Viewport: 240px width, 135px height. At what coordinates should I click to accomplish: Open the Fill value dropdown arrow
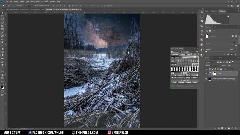coord(232,69)
